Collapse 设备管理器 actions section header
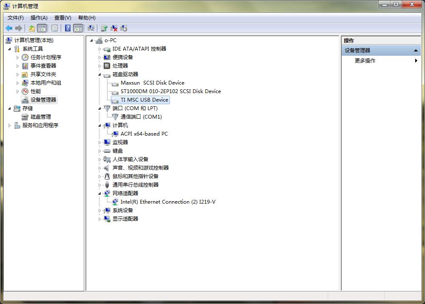Viewport: 425px width, 304px height. pyautogui.click(x=416, y=51)
